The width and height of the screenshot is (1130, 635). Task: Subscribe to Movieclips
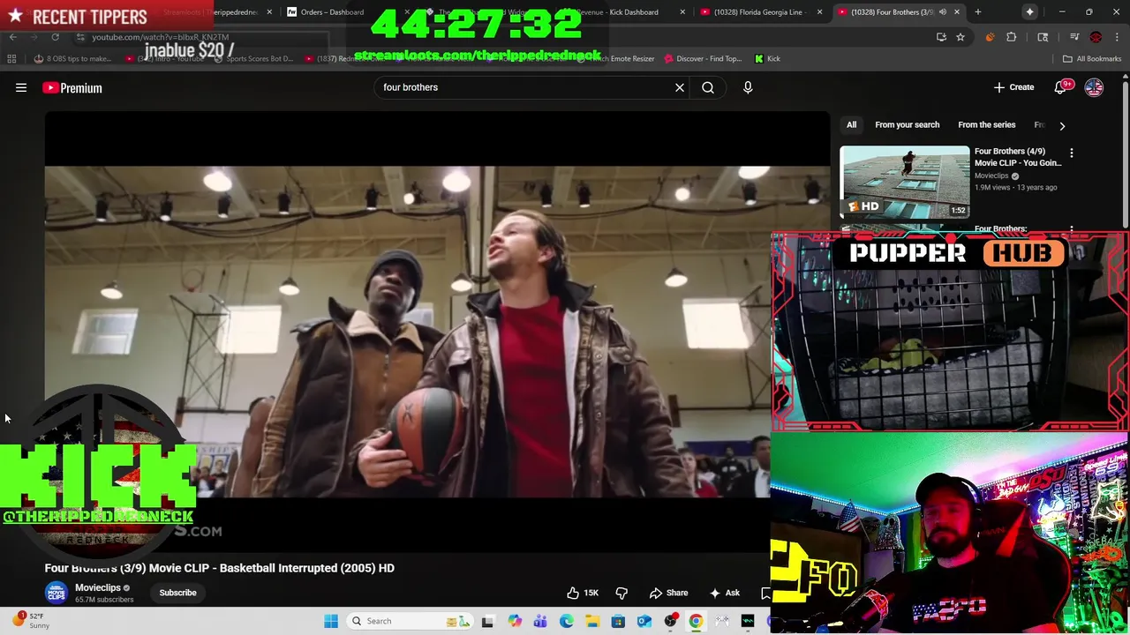pos(177,593)
